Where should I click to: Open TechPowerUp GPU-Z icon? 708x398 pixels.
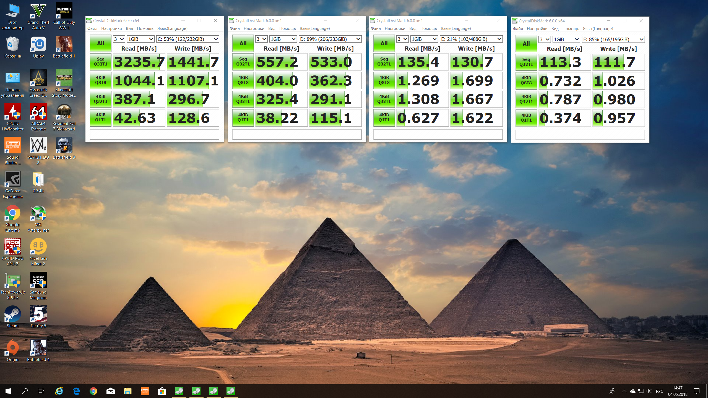[12, 281]
